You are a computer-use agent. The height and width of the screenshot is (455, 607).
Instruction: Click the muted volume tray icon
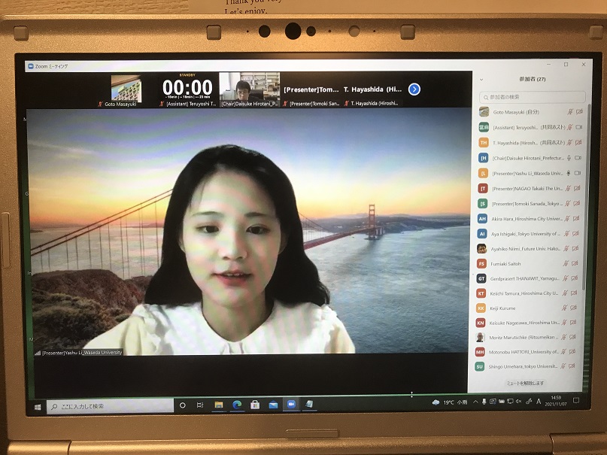(519, 402)
